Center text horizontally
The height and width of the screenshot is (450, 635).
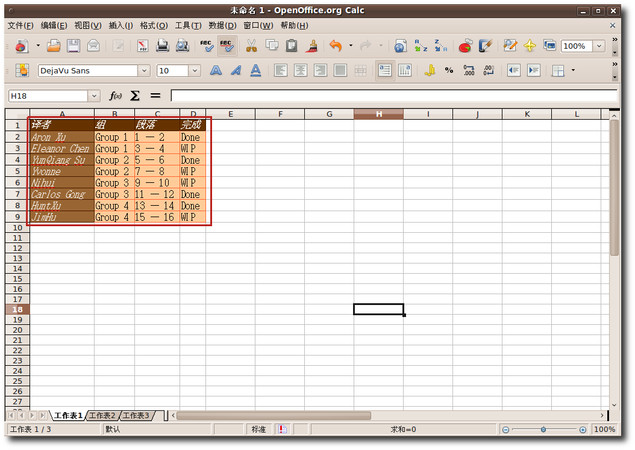point(300,71)
